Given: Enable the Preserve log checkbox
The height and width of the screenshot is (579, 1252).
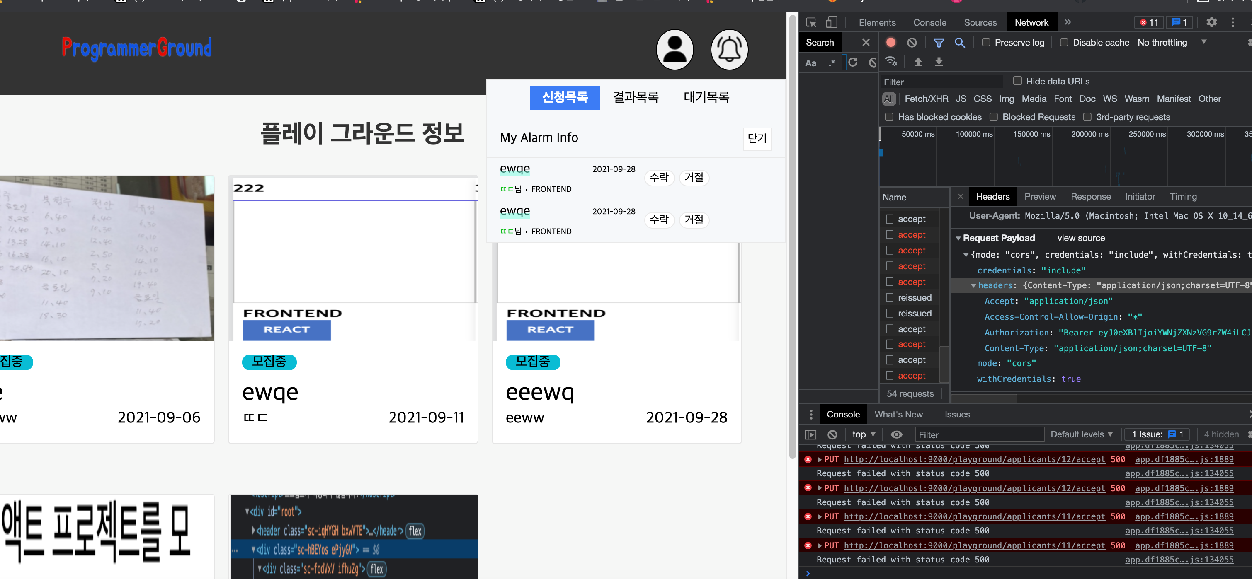Looking at the screenshot, I should click(986, 43).
